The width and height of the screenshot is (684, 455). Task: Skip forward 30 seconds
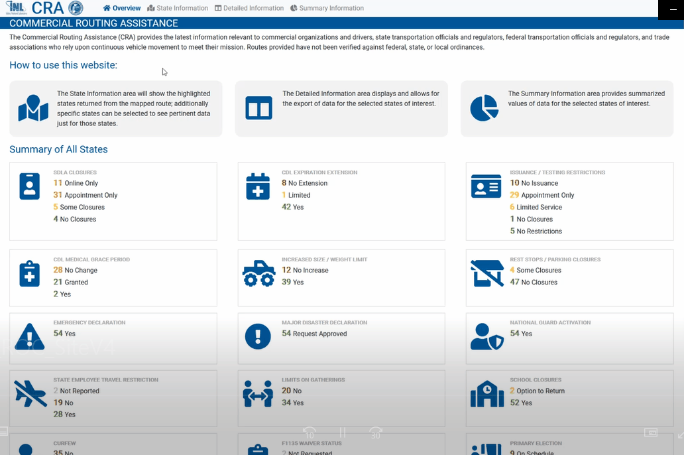(376, 432)
